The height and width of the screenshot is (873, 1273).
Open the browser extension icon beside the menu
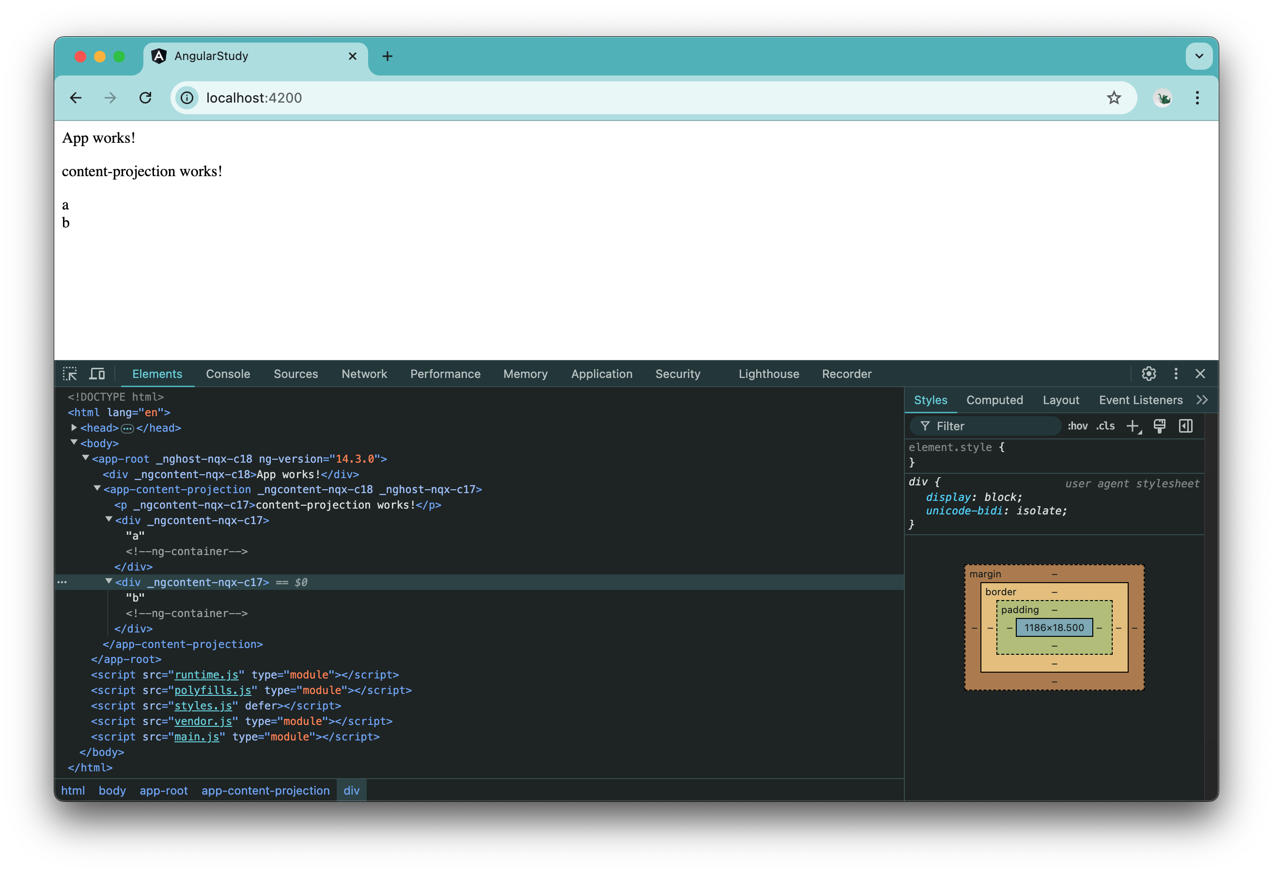[x=1163, y=98]
